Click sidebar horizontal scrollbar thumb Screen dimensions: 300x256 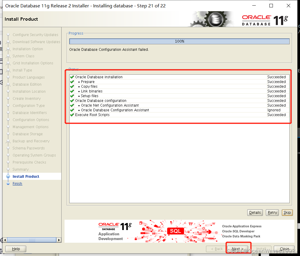click(x=32, y=240)
